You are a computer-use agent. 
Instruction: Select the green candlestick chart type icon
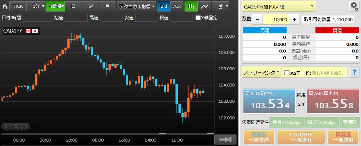(191, 6)
